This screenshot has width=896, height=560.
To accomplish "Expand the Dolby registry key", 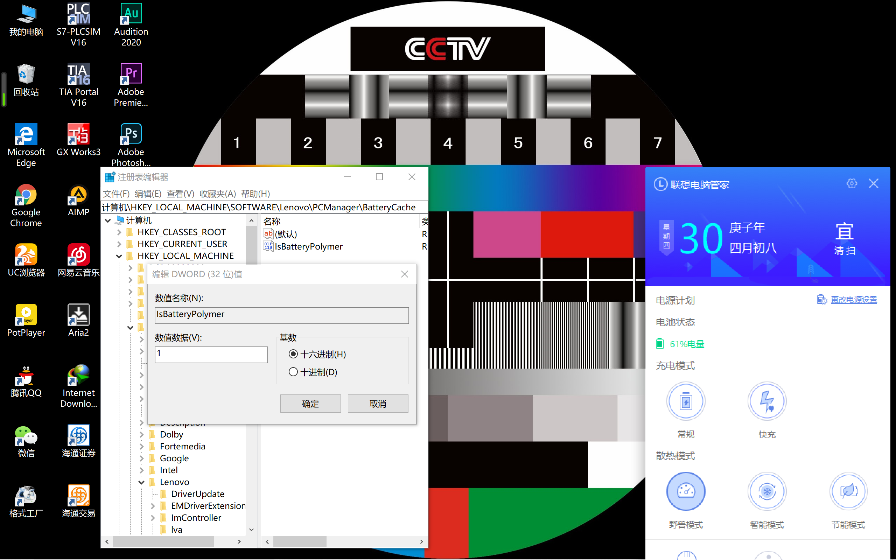I will pos(141,434).
